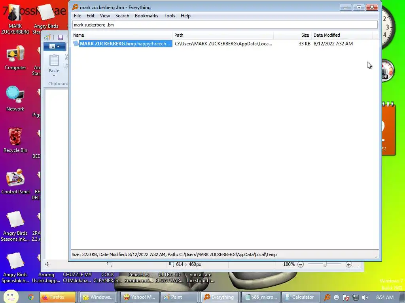Open the Computer desktop icon
The height and width of the screenshot is (303, 405).
15,58
